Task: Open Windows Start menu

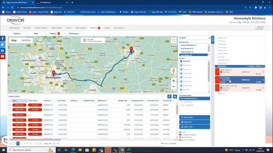Action: point(3,150)
